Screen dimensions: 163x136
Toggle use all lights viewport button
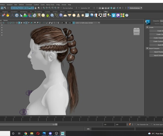29,23
